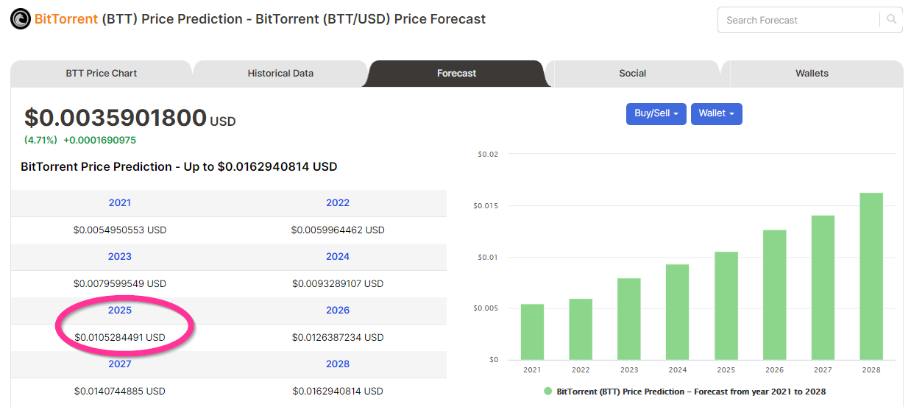Open the 2028 forecast link
This screenshot has height=407, width=911.
tap(338, 364)
